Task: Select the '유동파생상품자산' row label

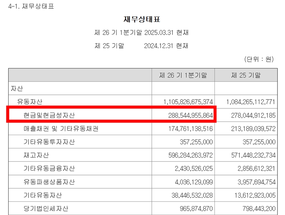Action: pyautogui.click(x=49, y=182)
